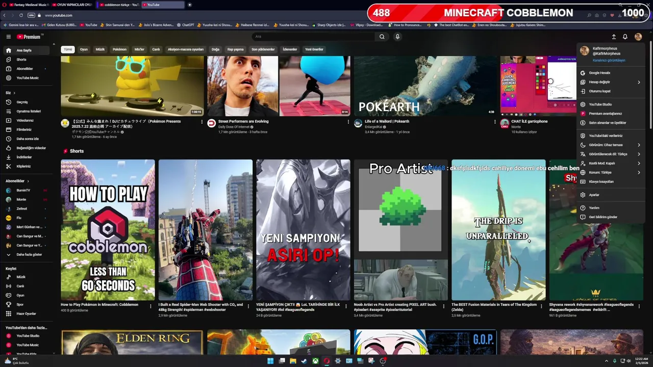This screenshot has width=653, height=367.
Task: Expand Görüntülenecek dil: Türkçe submenu
Action: coord(611,154)
